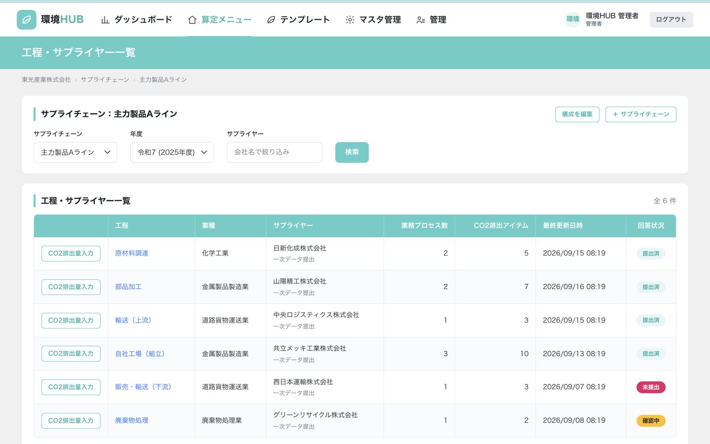
Task: Click CO2排出量入力 in the 販売・輸送(下流) row
Action: 71,387
